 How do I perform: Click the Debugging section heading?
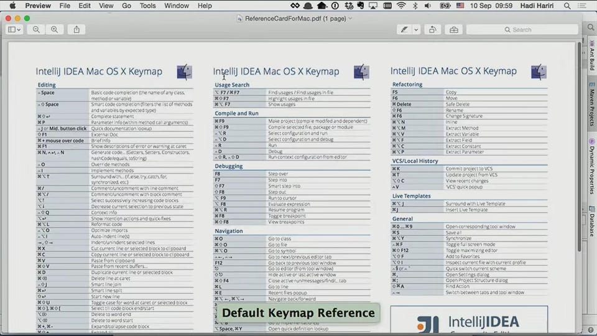point(228,166)
